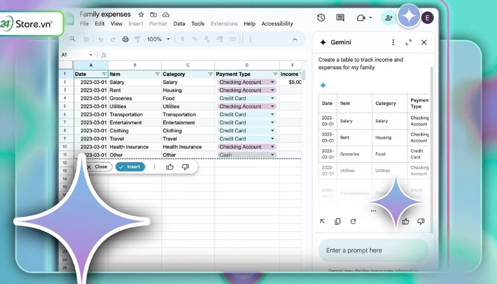
Task: Insert Gemini table using arrow icon
Action: [x=322, y=221]
